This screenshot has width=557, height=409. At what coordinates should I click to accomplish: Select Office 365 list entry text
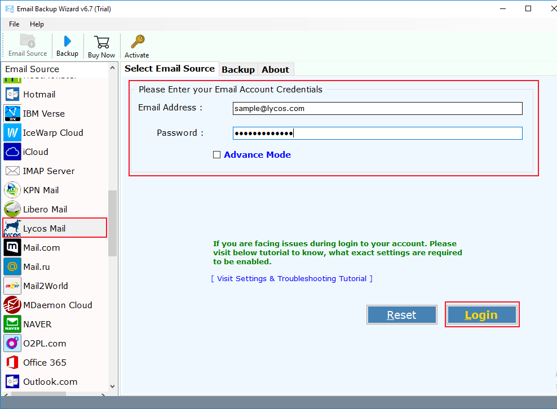(45, 363)
